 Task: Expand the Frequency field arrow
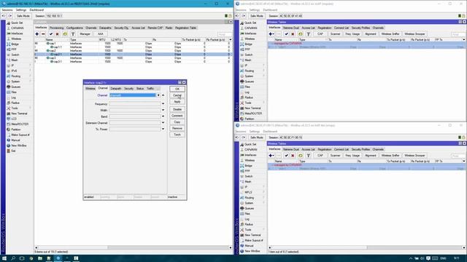point(163,104)
